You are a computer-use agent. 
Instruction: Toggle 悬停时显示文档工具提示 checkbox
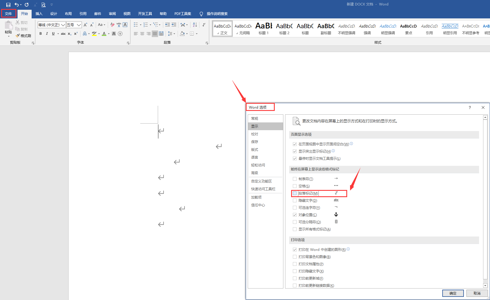pos(295,159)
